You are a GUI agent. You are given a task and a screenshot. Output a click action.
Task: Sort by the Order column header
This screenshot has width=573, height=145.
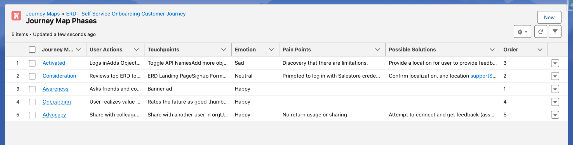click(511, 50)
